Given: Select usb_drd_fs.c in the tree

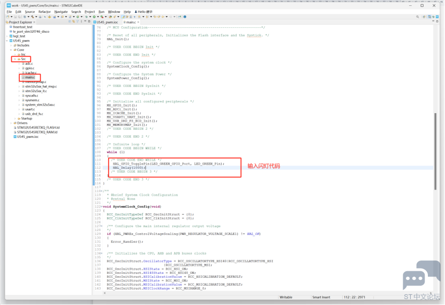Looking at the screenshot, I should (34, 114).
